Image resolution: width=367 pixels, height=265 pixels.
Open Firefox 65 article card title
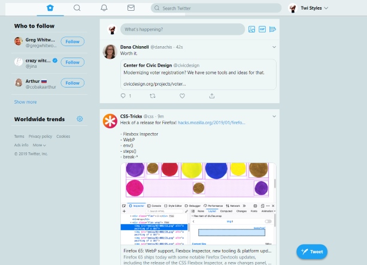tap(198, 251)
